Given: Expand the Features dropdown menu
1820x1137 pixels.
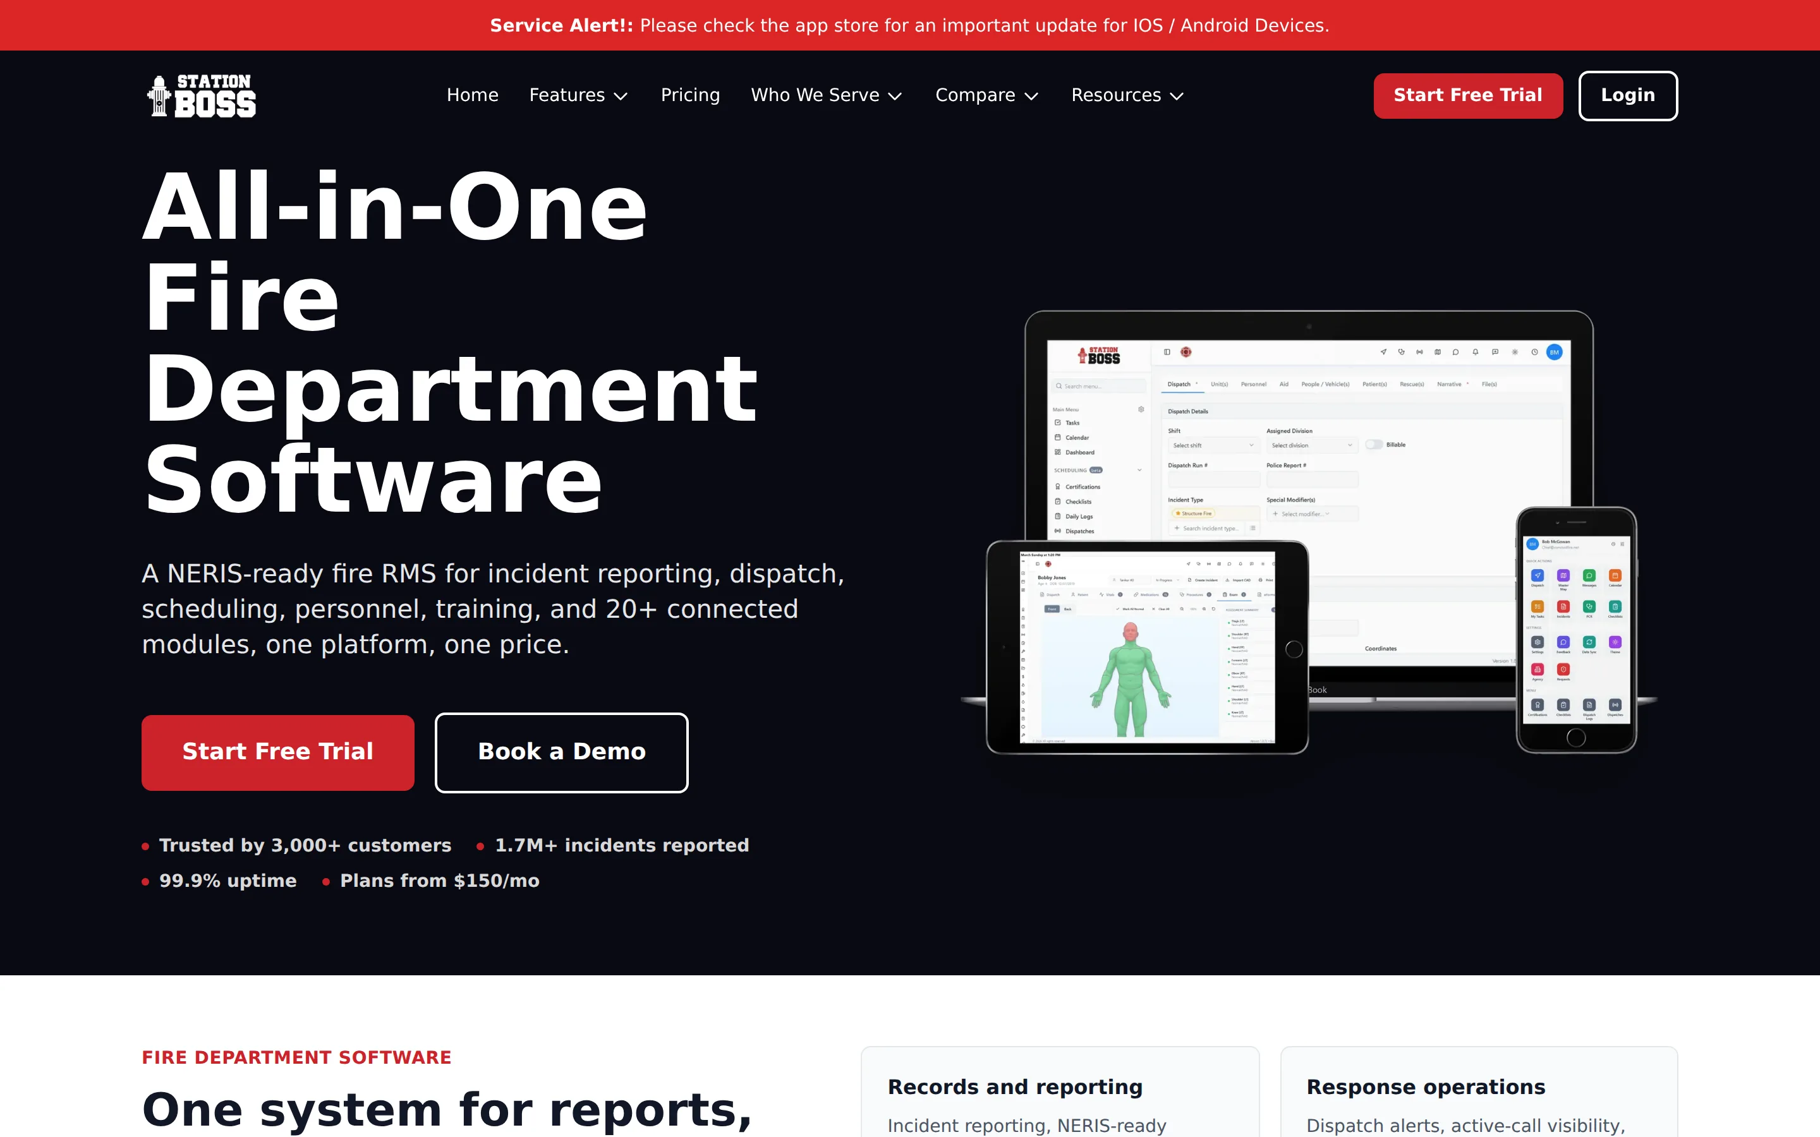Looking at the screenshot, I should pyautogui.click(x=578, y=95).
